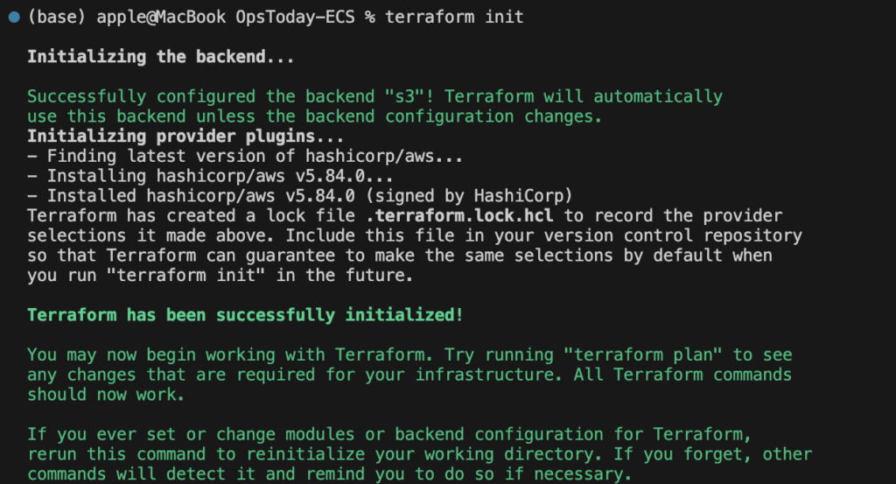Click the last line 'commands will detect it'
This screenshot has width=896, height=484.
pos(330,474)
